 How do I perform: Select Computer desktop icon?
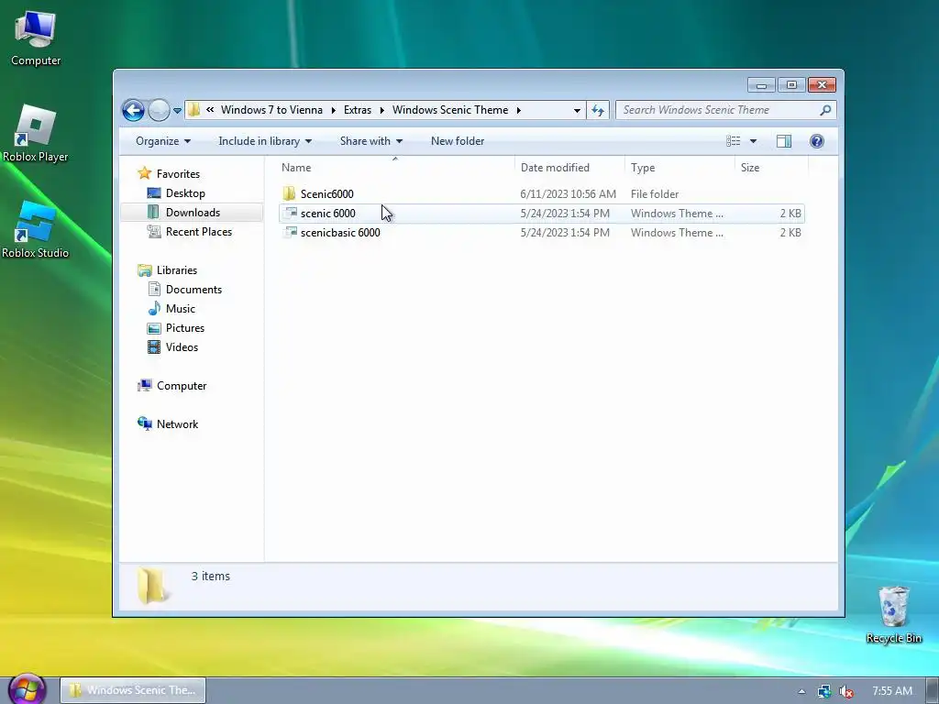point(36,38)
